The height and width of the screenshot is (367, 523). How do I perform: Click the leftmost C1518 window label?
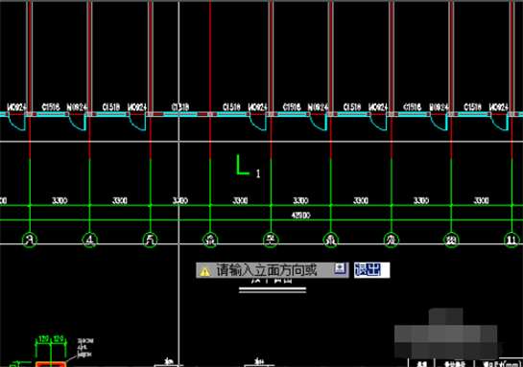(x=51, y=107)
